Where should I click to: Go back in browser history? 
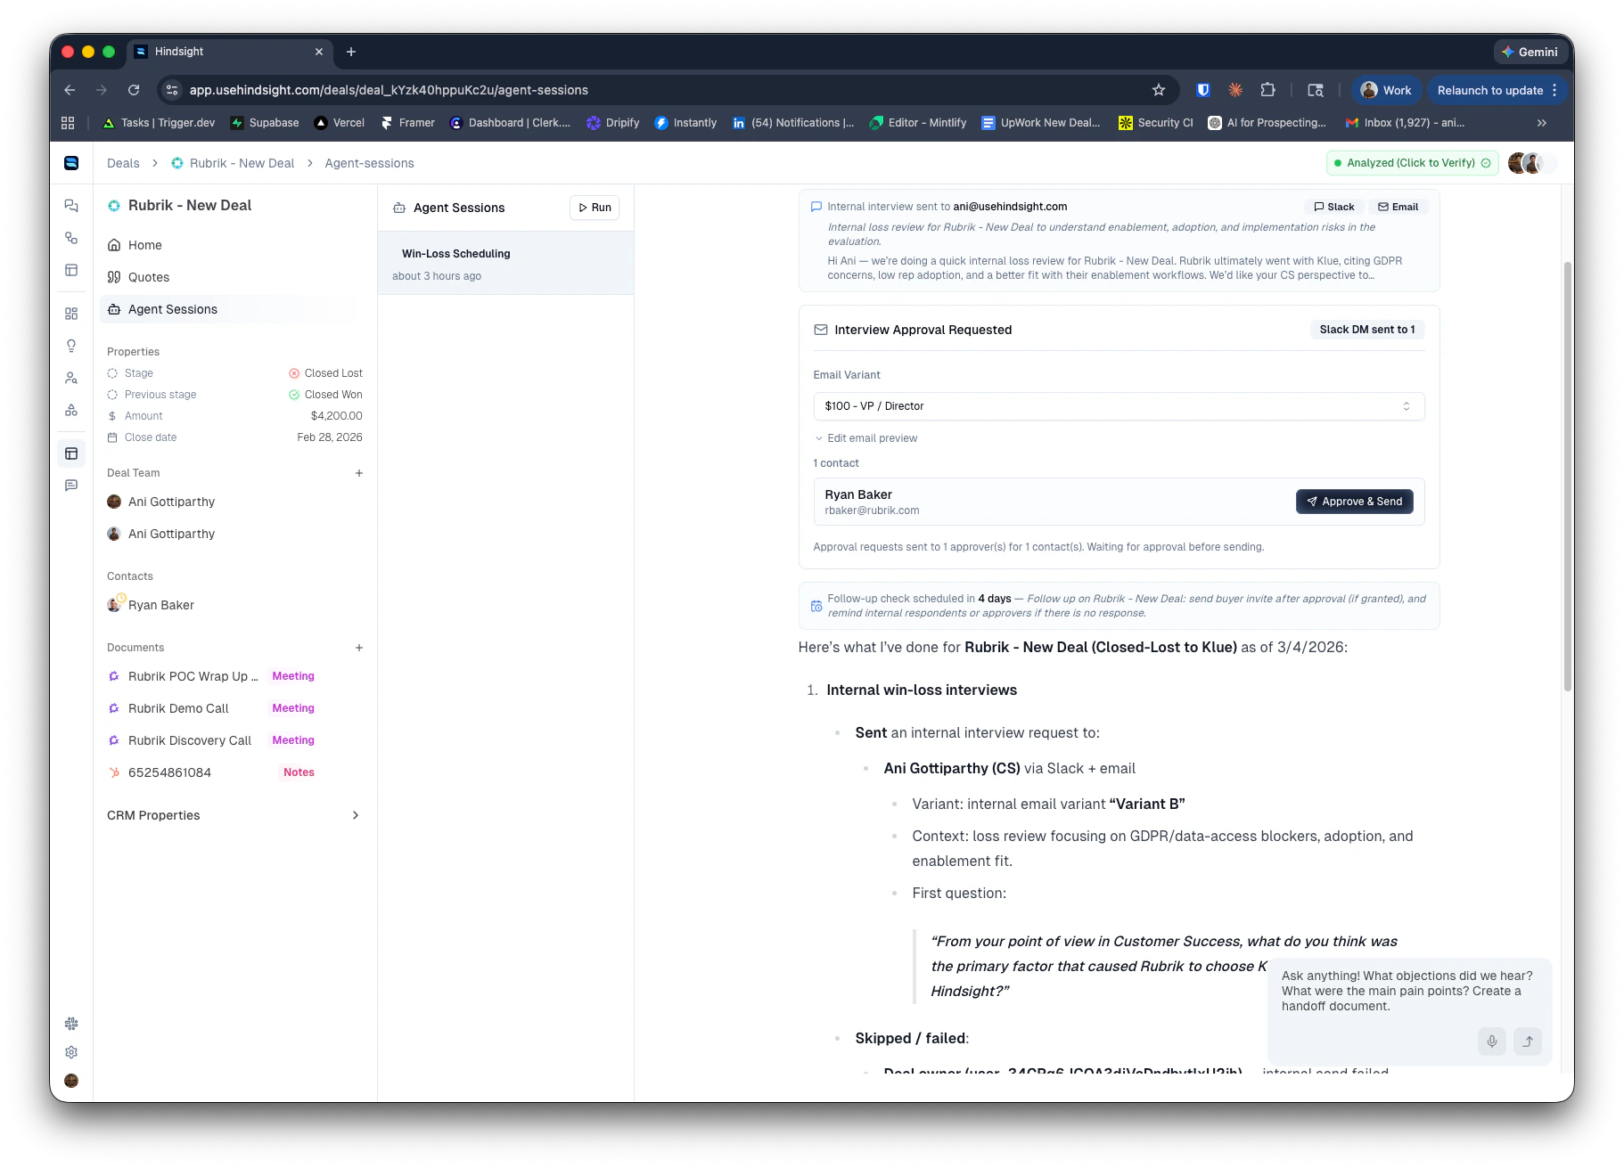[x=70, y=90]
